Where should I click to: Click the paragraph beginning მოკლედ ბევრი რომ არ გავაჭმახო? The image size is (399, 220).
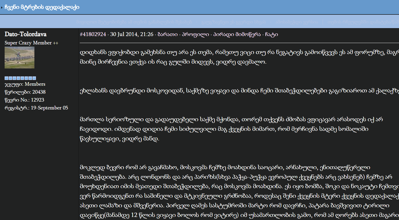coord(239,192)
